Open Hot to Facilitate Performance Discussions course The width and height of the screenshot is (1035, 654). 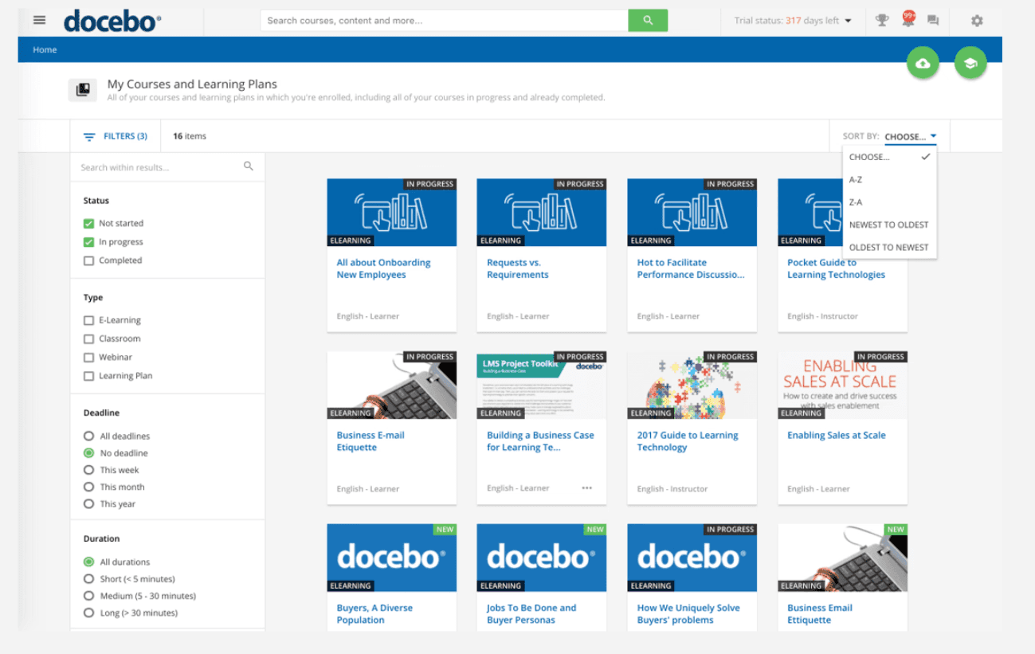tap(691, 268)
